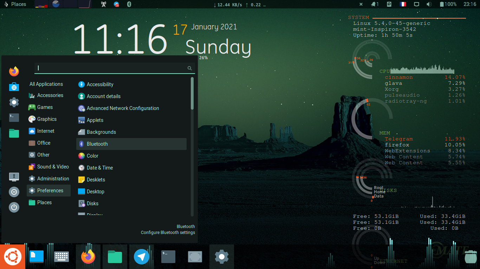This screenshot has width=480, height=269.
Task: Open Telegram from the bottom panel
Action: pos(142,257)
